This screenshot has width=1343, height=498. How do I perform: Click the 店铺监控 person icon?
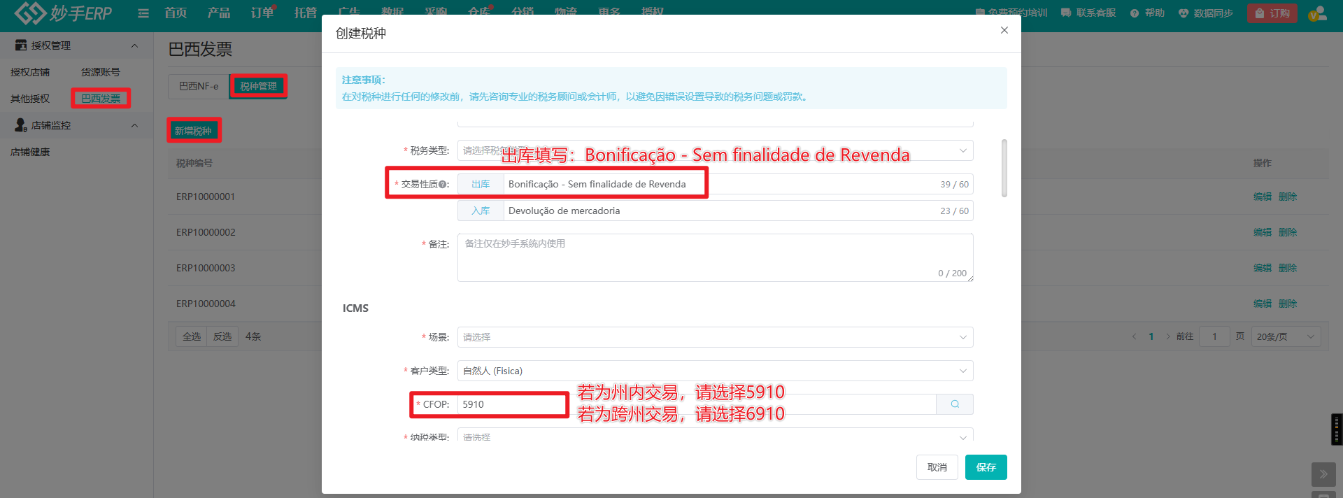pyautogui.click(x=21, y=125)
